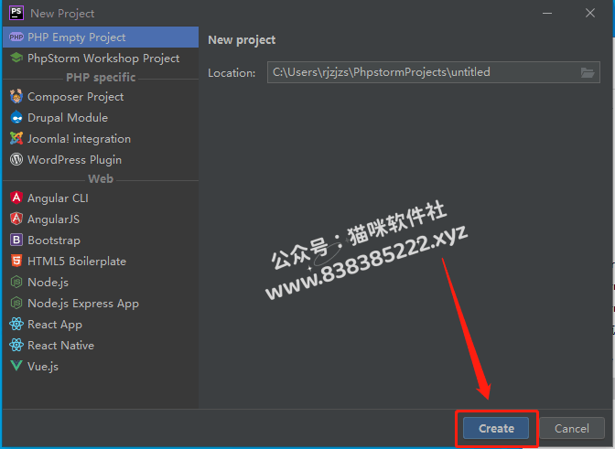
Task: Click Create to make the project
Action: tap(496, 428)
